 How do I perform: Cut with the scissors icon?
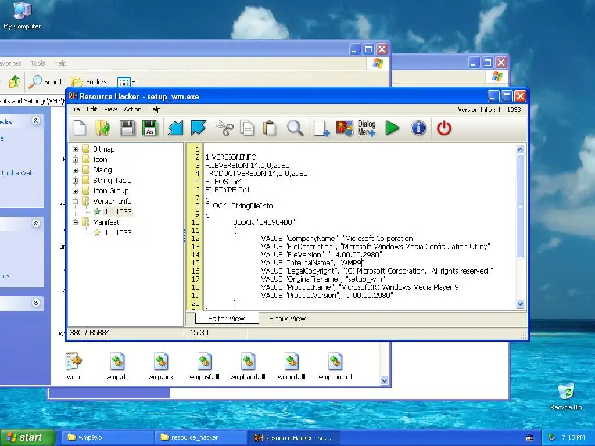(225, 128)
